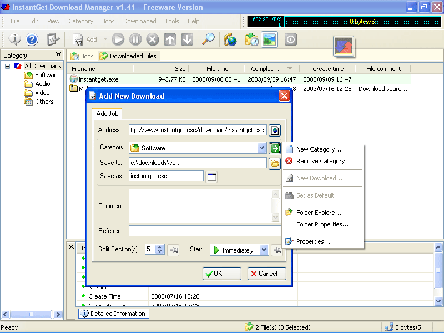Close the Add New Download dialog
Viewport: 444px width, 333px height.
click(284, 96)
